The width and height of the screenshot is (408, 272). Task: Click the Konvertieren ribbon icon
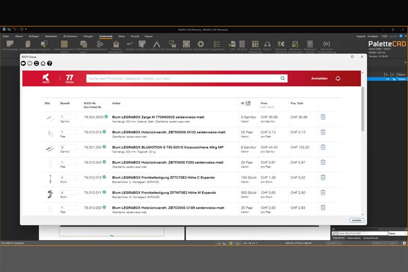pos(172,45)
